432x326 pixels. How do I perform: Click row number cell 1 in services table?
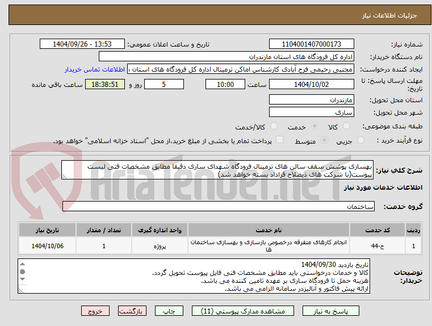point(413,246)
